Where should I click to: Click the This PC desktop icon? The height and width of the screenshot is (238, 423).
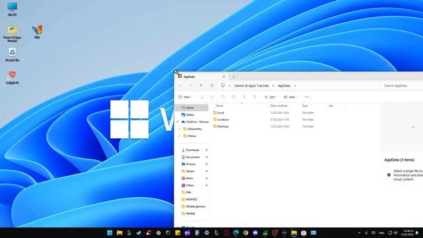coord(12,9)
